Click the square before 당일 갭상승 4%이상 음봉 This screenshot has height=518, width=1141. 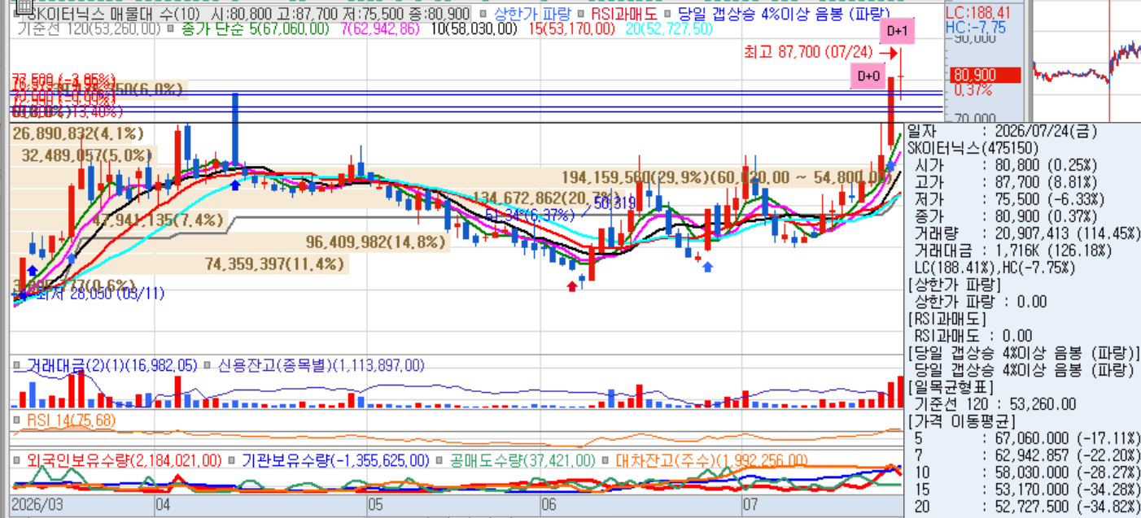(x=667, y=14)
